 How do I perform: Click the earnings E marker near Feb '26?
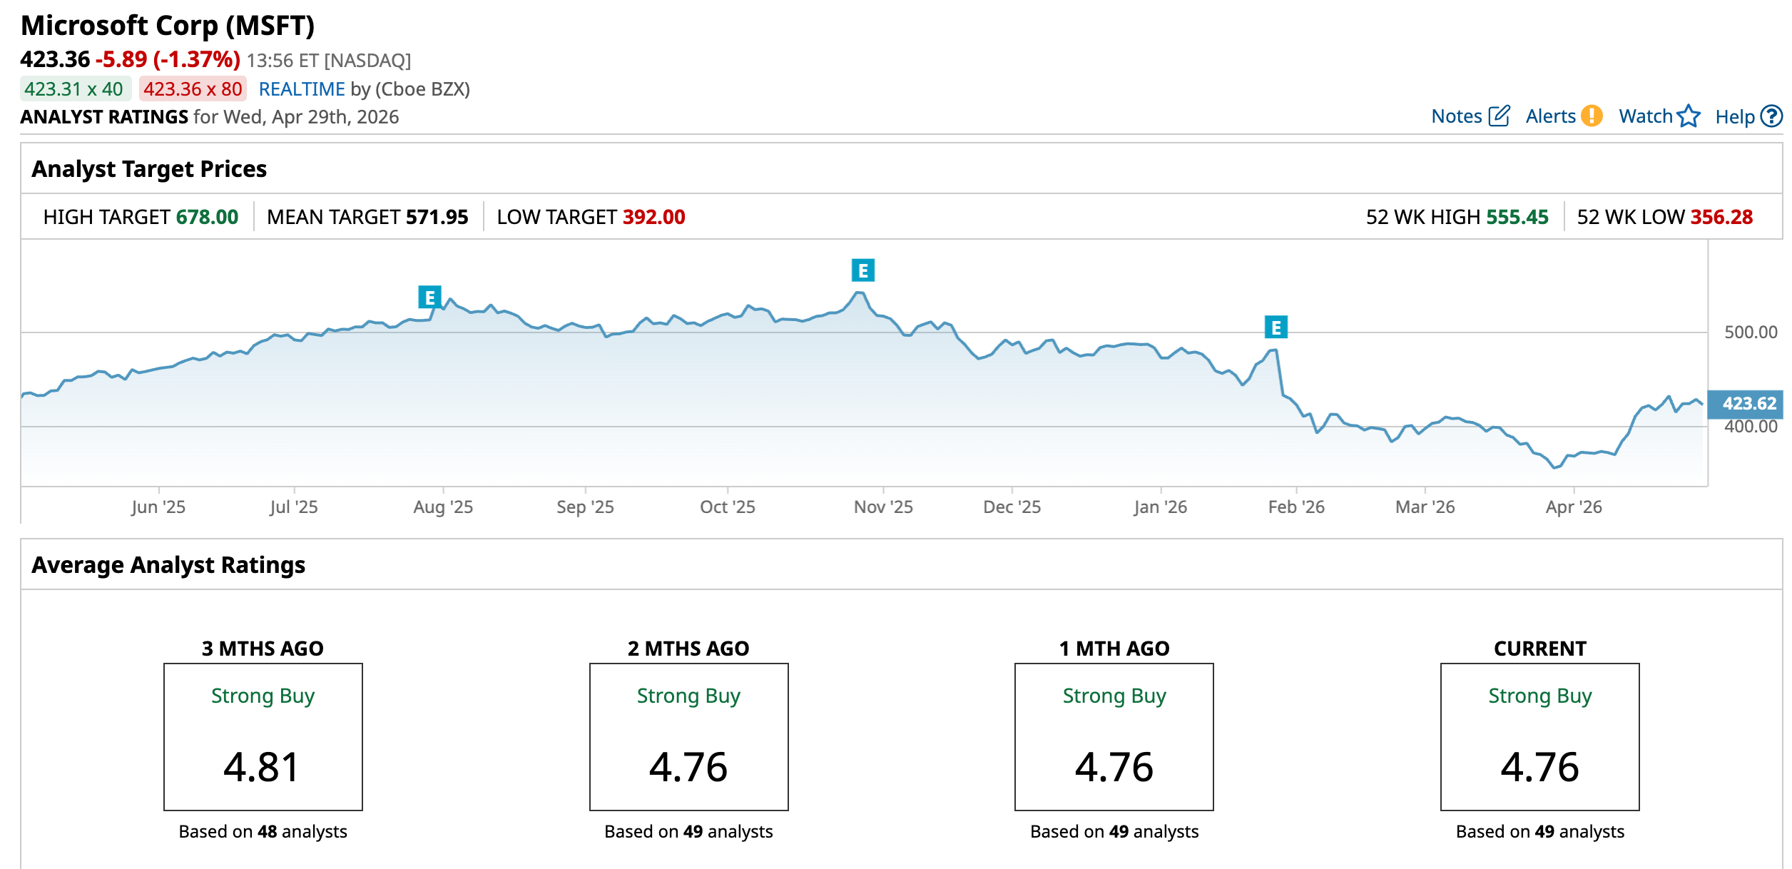tap(1276, 327)
